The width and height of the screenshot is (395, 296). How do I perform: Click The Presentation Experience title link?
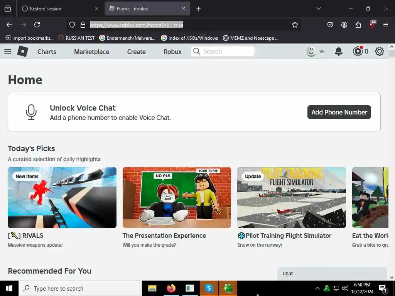[x=164, y=235]
